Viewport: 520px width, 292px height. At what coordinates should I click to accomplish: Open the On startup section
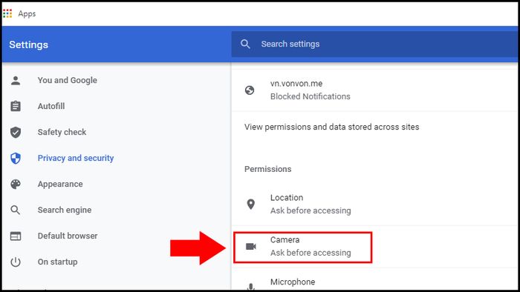click(x=57, y=262)
